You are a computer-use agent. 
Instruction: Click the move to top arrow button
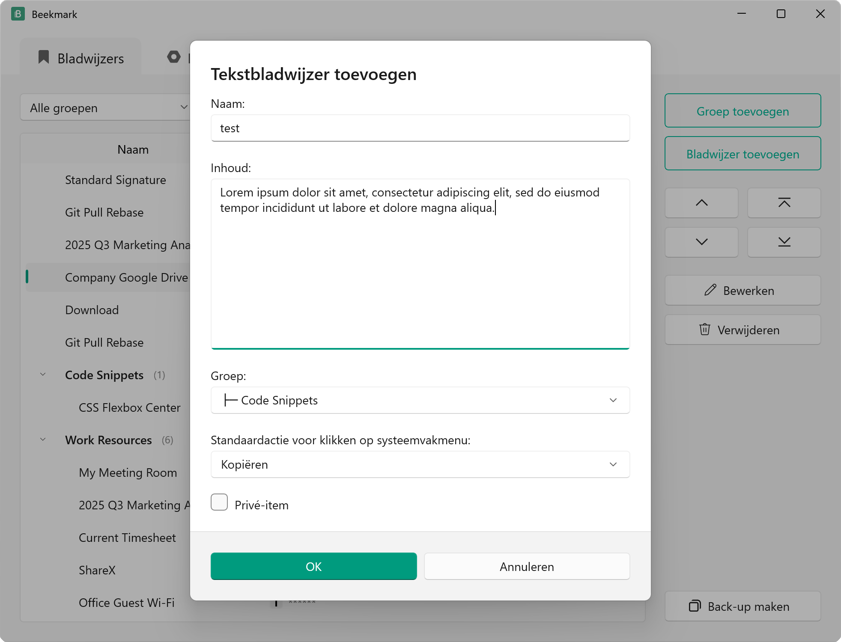[x=784, y=203]
